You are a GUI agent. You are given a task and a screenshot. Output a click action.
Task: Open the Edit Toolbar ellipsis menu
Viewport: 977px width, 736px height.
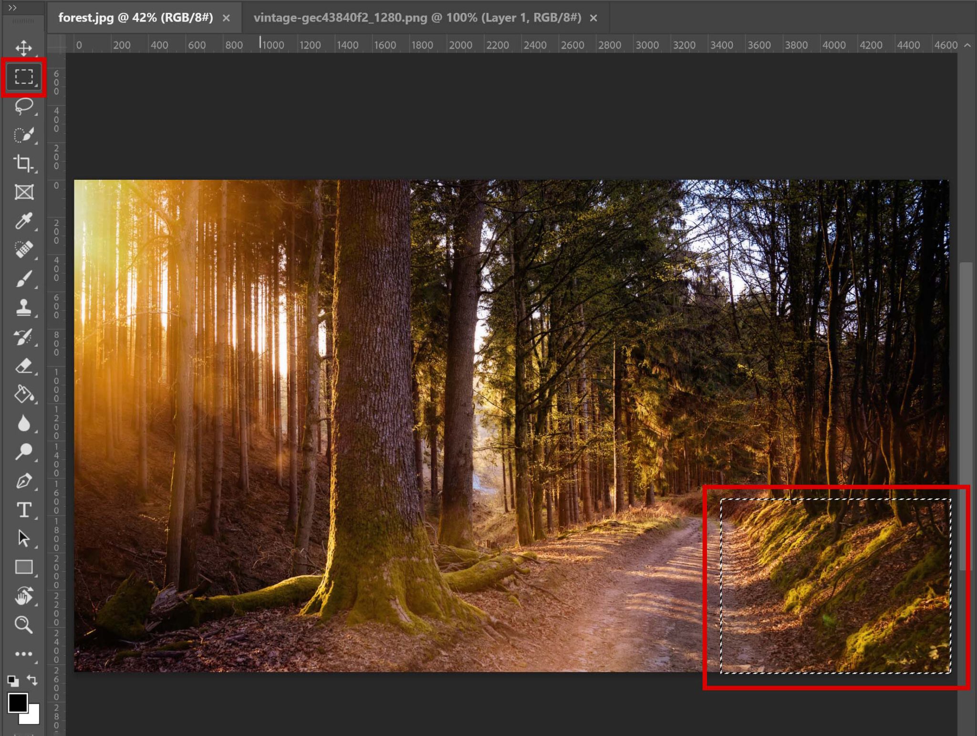pyautogui.click(x=24, y=653)
